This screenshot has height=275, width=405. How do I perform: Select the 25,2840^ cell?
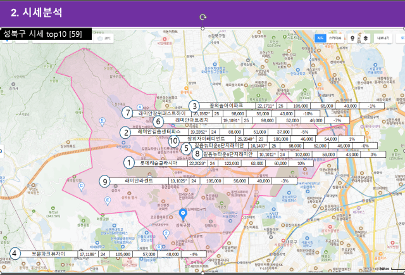(246, 139)
